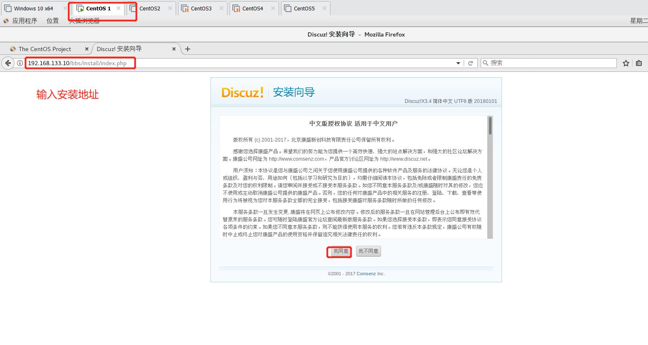Click the GNOME applications foot icon
648x345 pixels.
(6, 21)
